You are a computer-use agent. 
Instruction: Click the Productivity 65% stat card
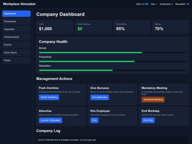(x=132, y=27)
